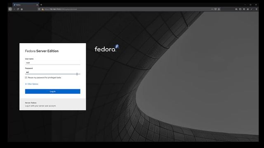
Task: Open the browser home page icon
Action: point(22,9)
